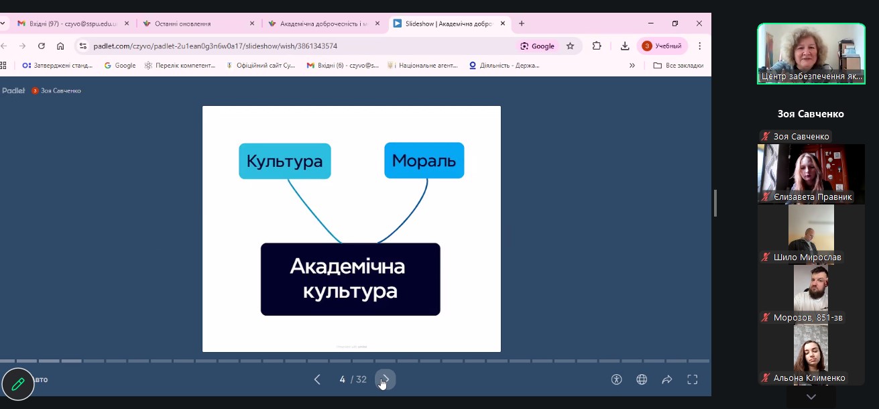Go to the previous slide arrow
Screen dimensions: 879x409
(x=317, y=379)
